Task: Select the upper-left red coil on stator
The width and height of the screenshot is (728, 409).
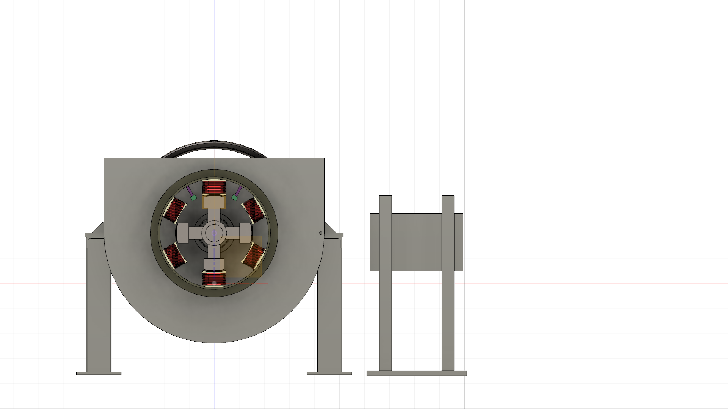Action: [x=176, y=210]
